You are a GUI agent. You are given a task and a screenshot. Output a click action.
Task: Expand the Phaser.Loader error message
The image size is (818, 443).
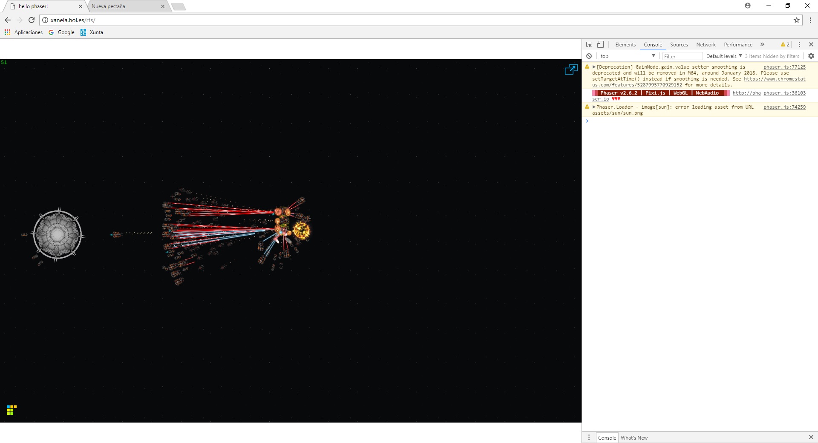point(594,107)
